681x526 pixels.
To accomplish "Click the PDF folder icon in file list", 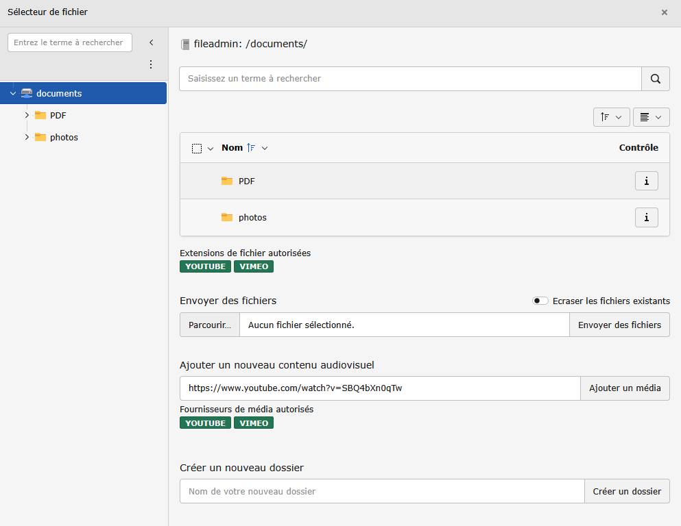I will click(x=227, y=181).
